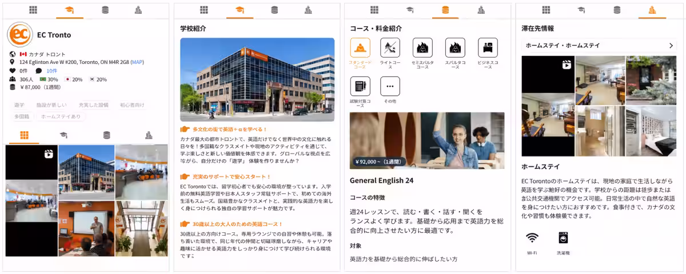This screenshot has width=686, height=274.
Task: Play the video tile in the EC Tronto gallery
Action: pyautogui.click(x=31, y=201)
